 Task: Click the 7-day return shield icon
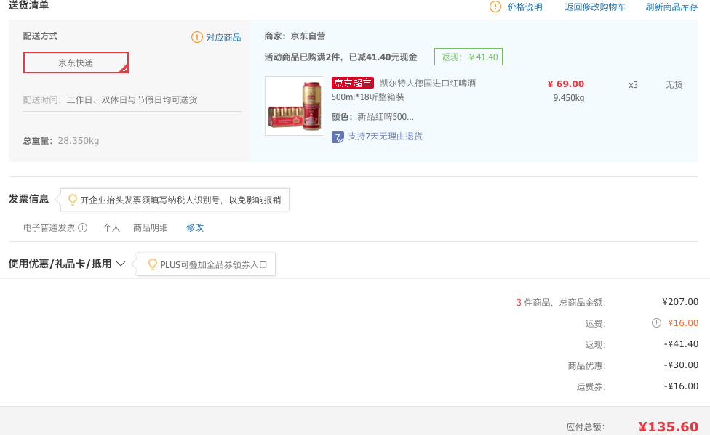pos(338,137)
